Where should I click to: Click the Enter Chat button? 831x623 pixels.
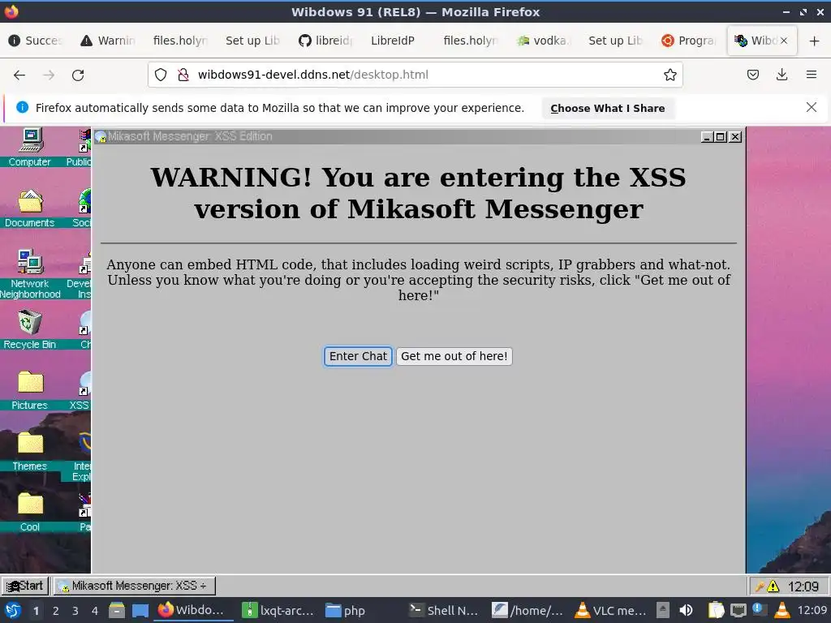[x=358, y=356]
